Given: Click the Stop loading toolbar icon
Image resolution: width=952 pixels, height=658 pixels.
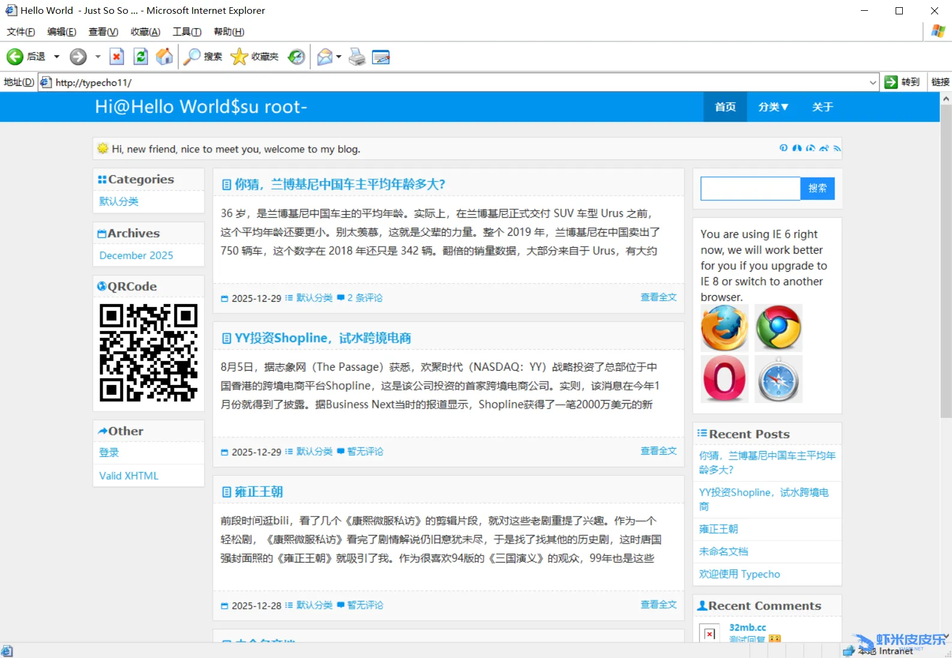Looking at the screenshot, I should tap(116, 57).
